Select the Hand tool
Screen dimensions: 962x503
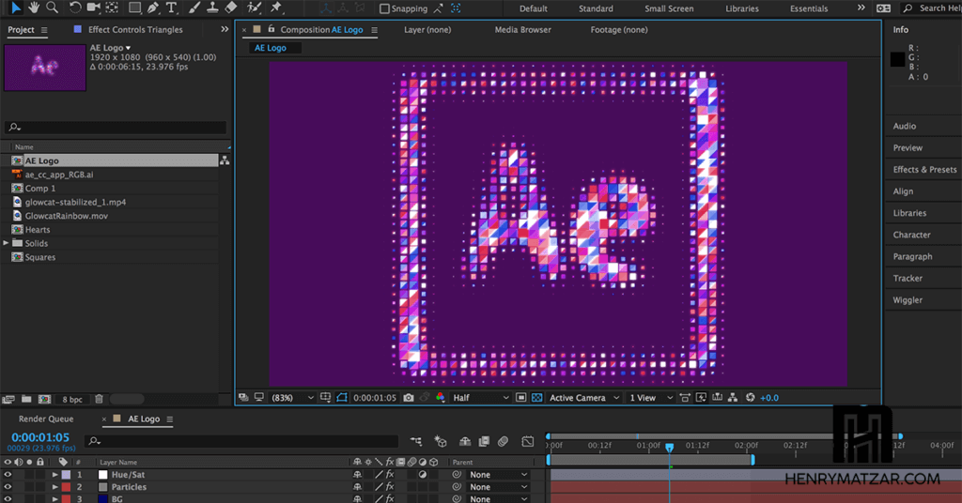click(x=34, y=8)
